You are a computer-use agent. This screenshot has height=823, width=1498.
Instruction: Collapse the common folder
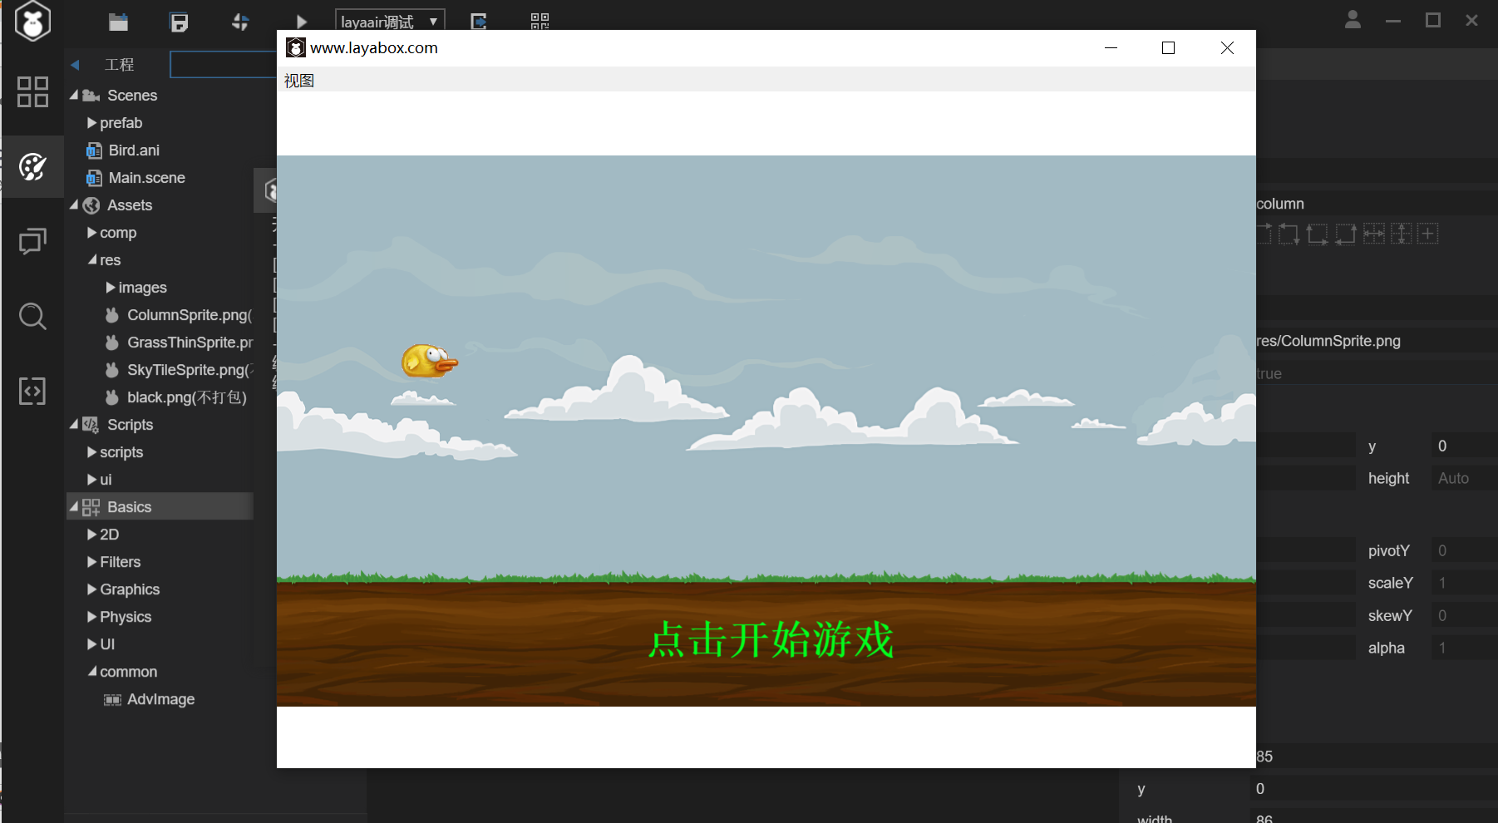[x=92, y=671]
